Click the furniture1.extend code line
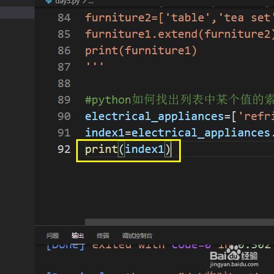The image size is (274, 274). (179, 34)
